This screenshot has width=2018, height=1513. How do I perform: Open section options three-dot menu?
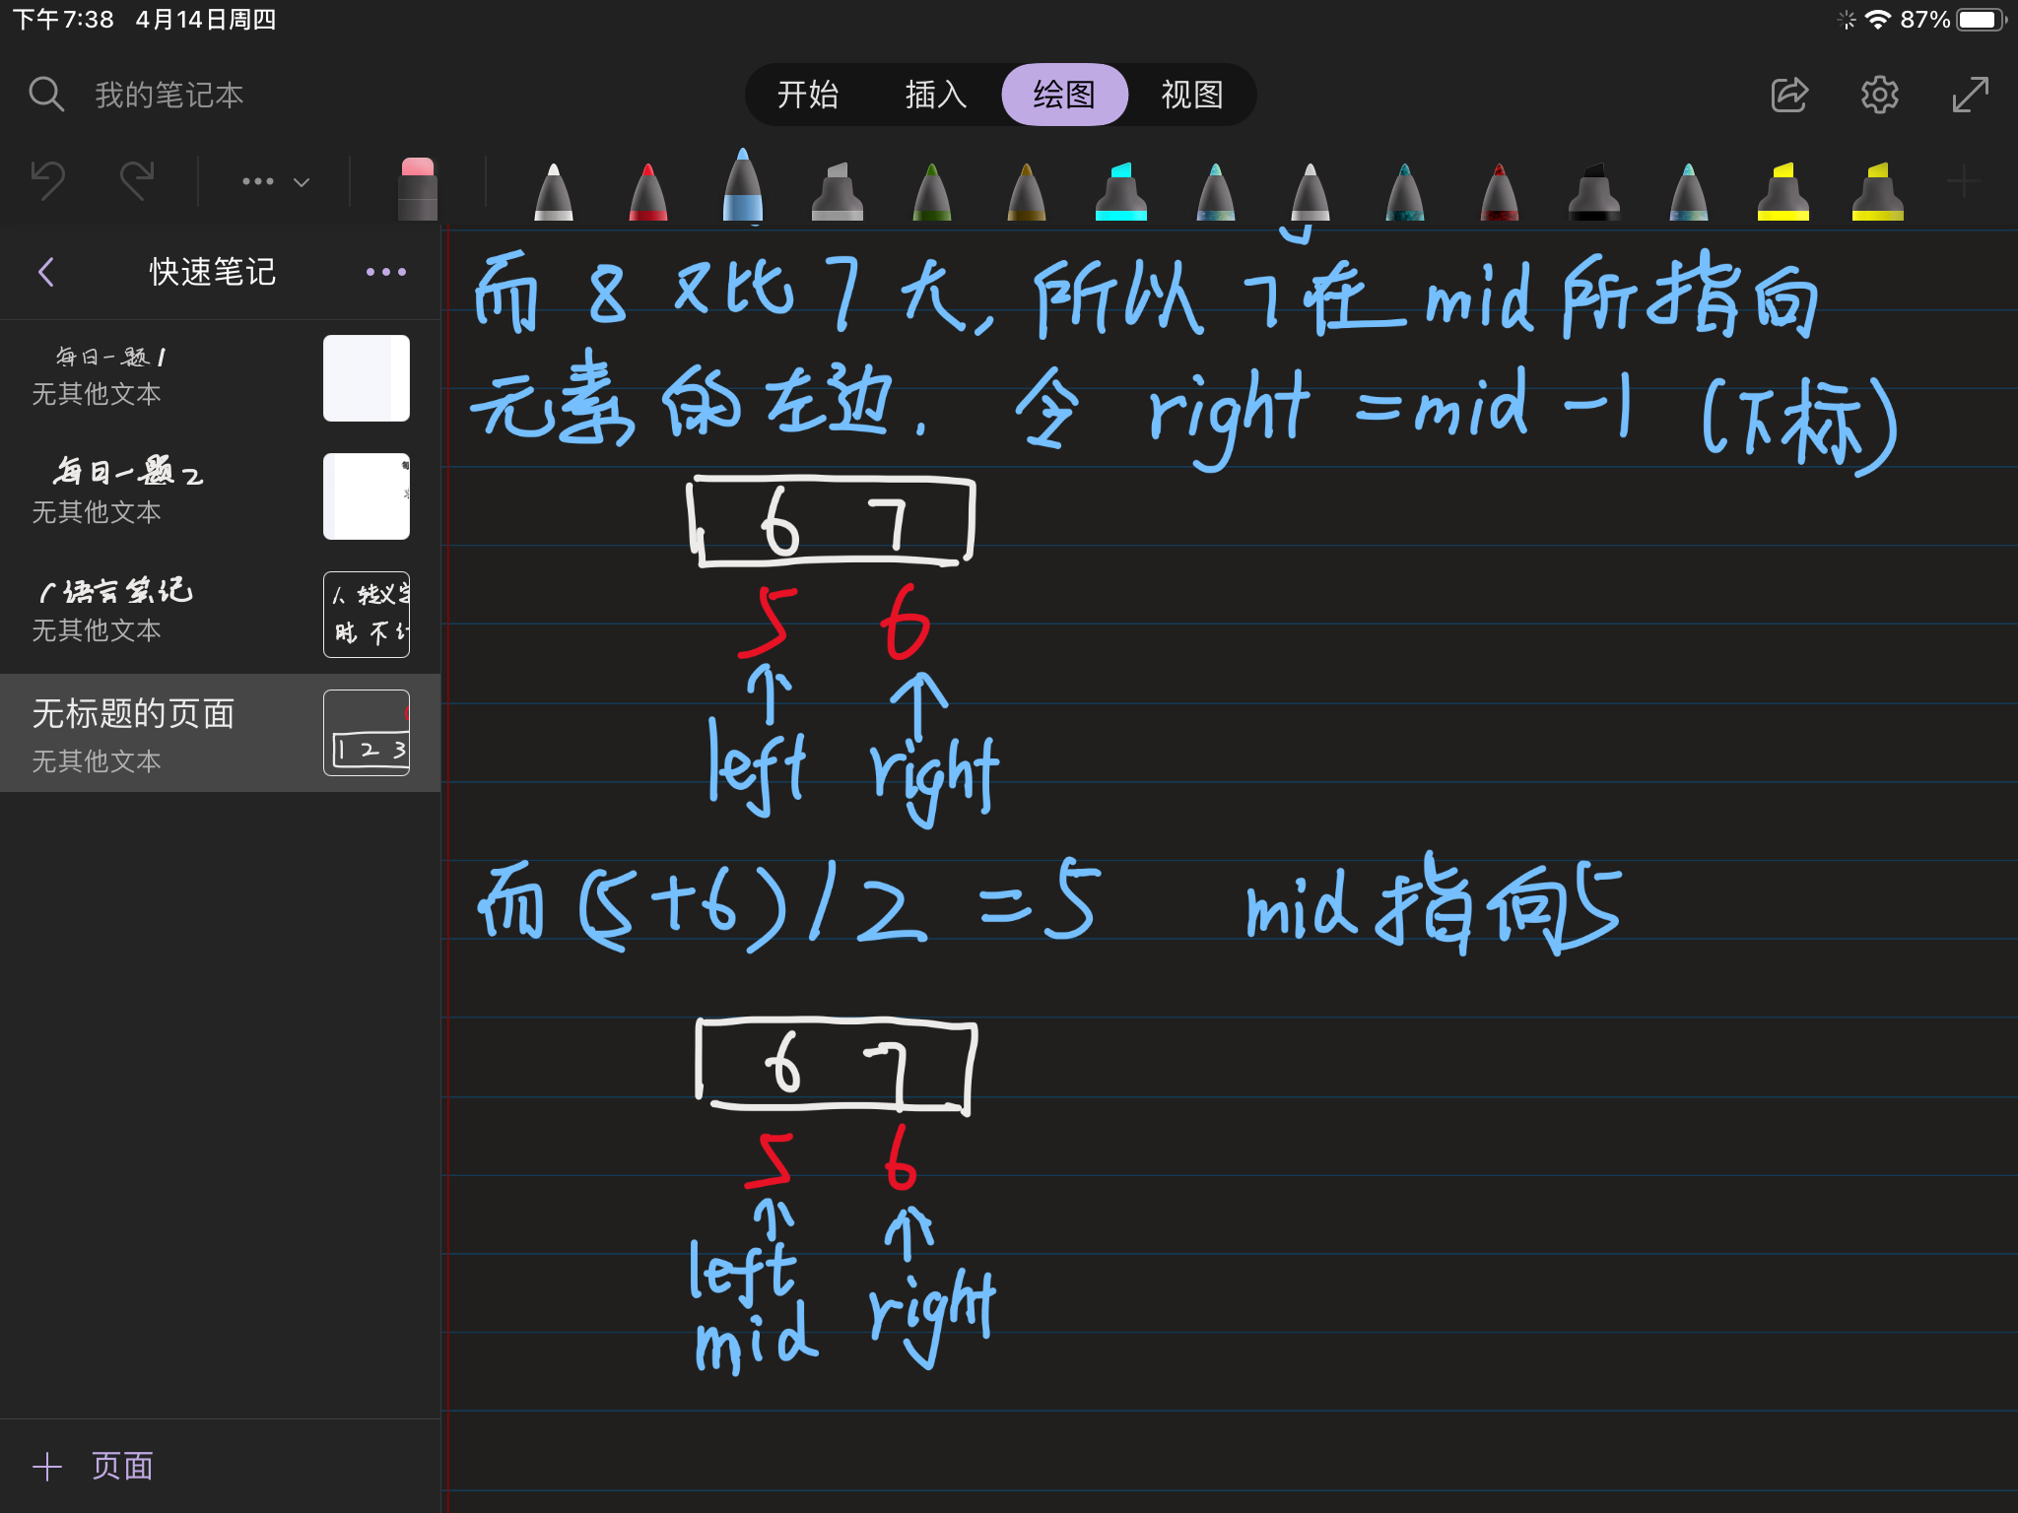click(x=385, y=272)
